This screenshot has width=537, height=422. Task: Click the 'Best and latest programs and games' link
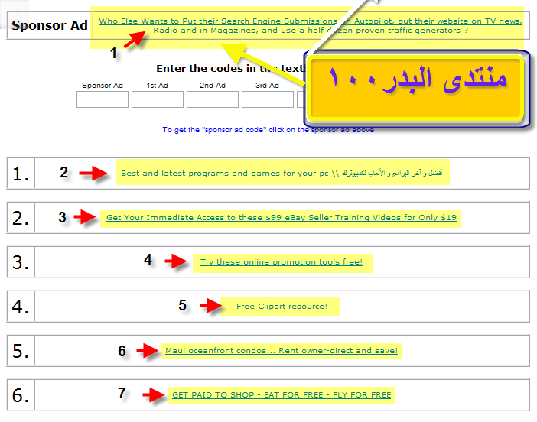coord(281,174)
